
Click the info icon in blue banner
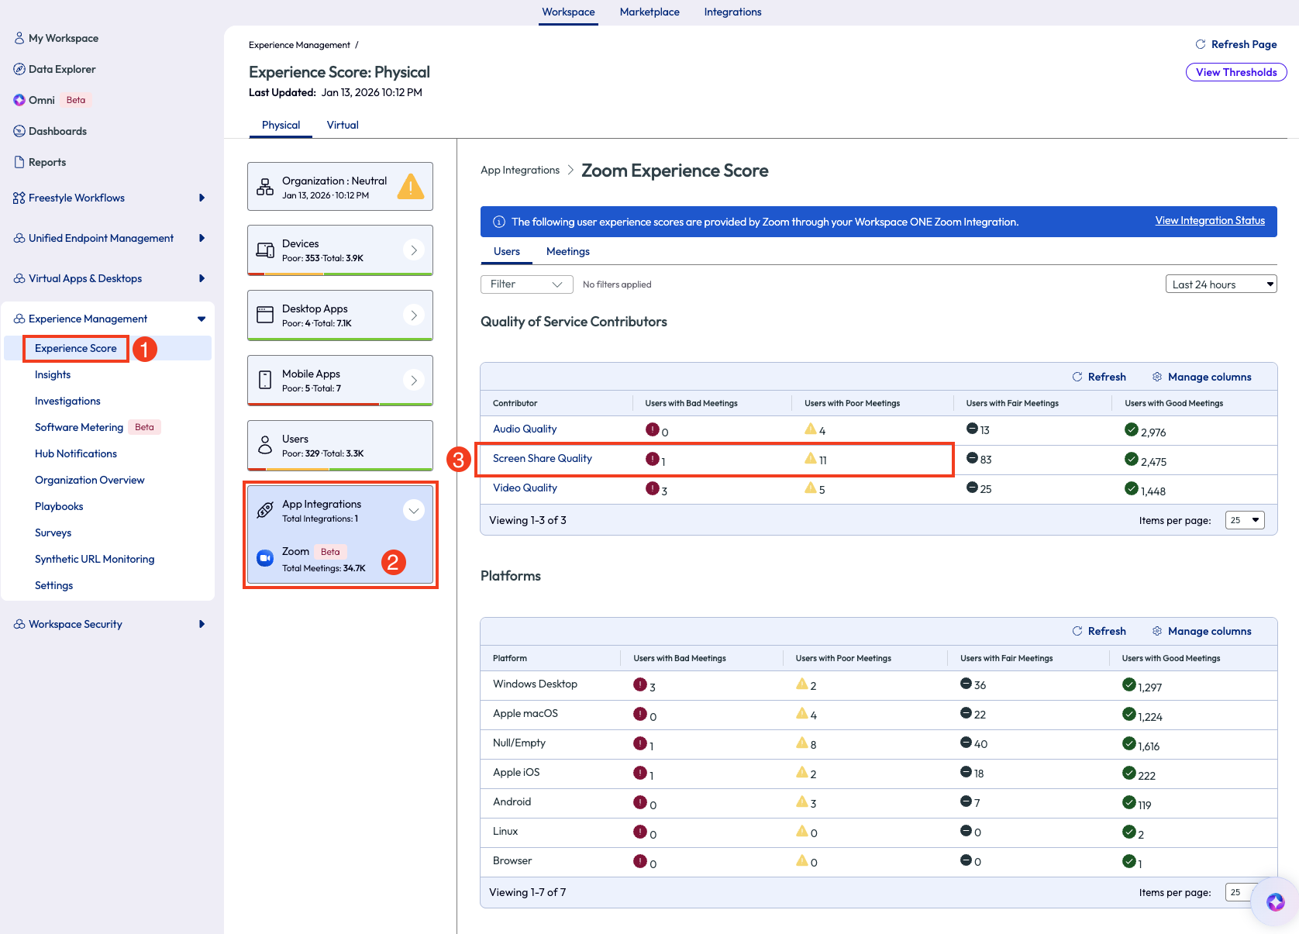pos(499,222)
